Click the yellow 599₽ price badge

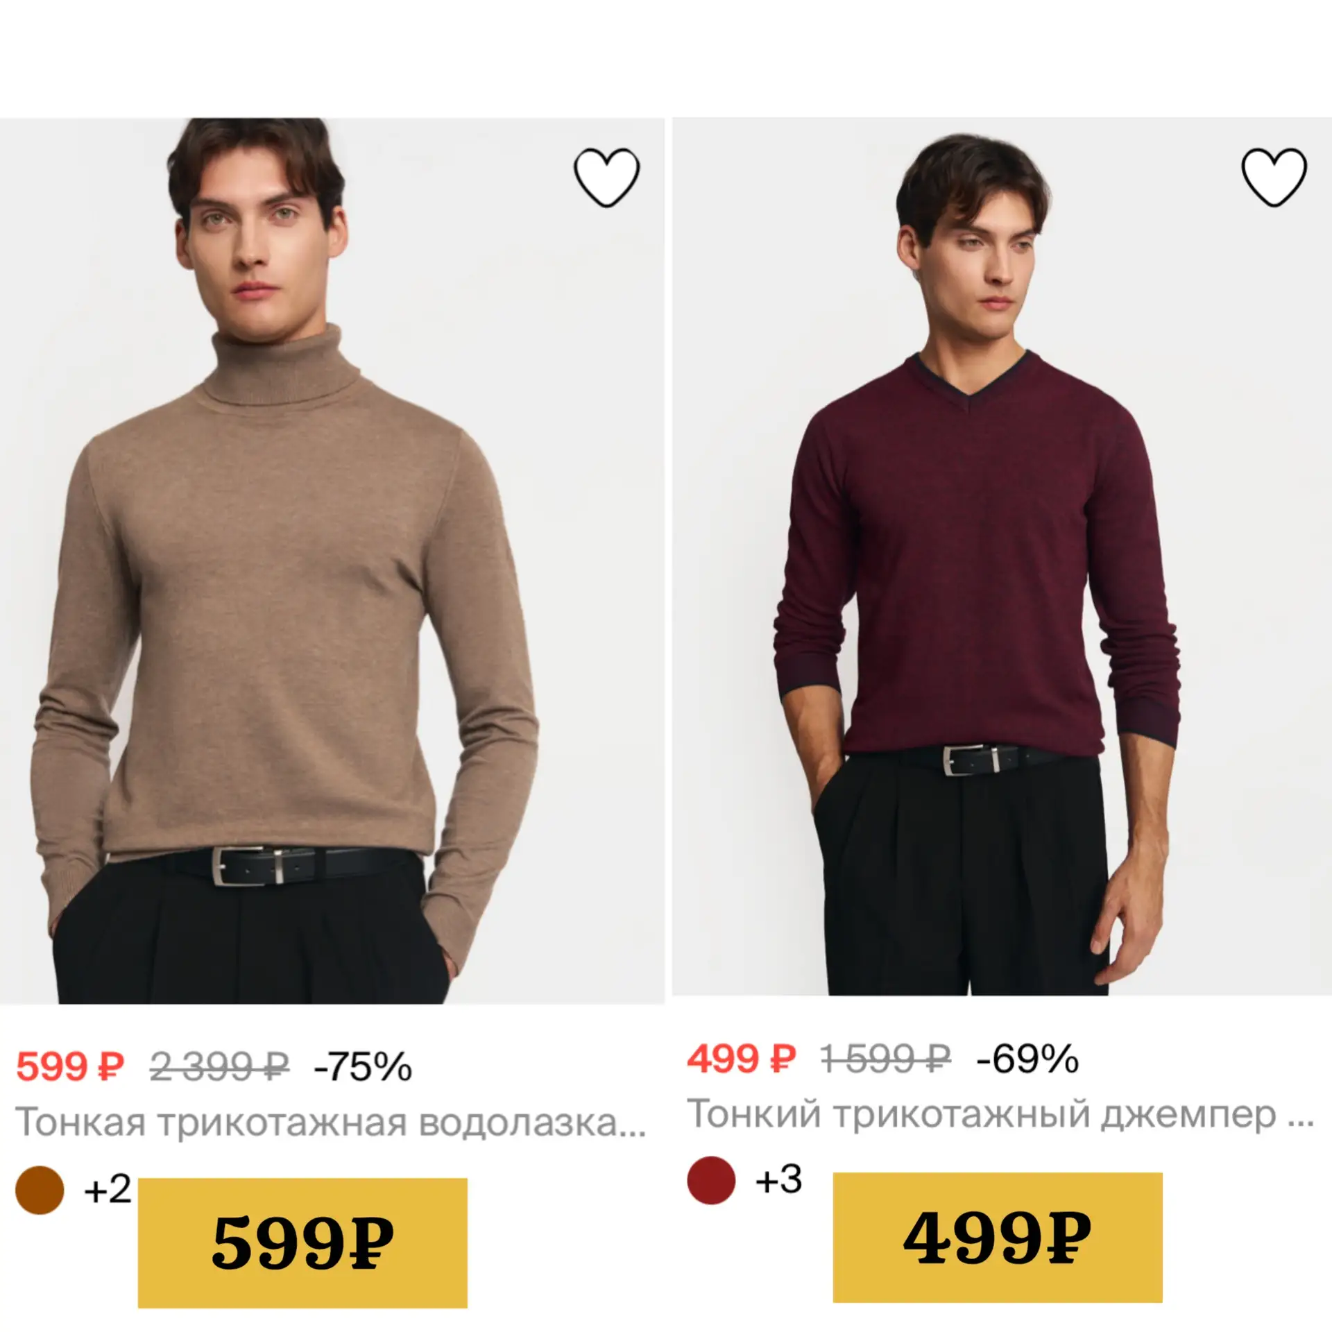[302, 1243]
